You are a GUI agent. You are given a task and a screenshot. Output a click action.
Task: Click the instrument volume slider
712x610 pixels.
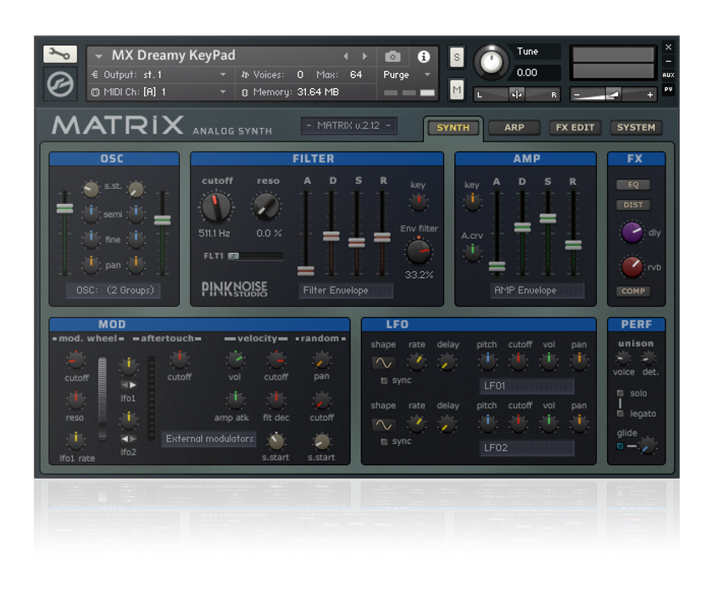(614, 94)
